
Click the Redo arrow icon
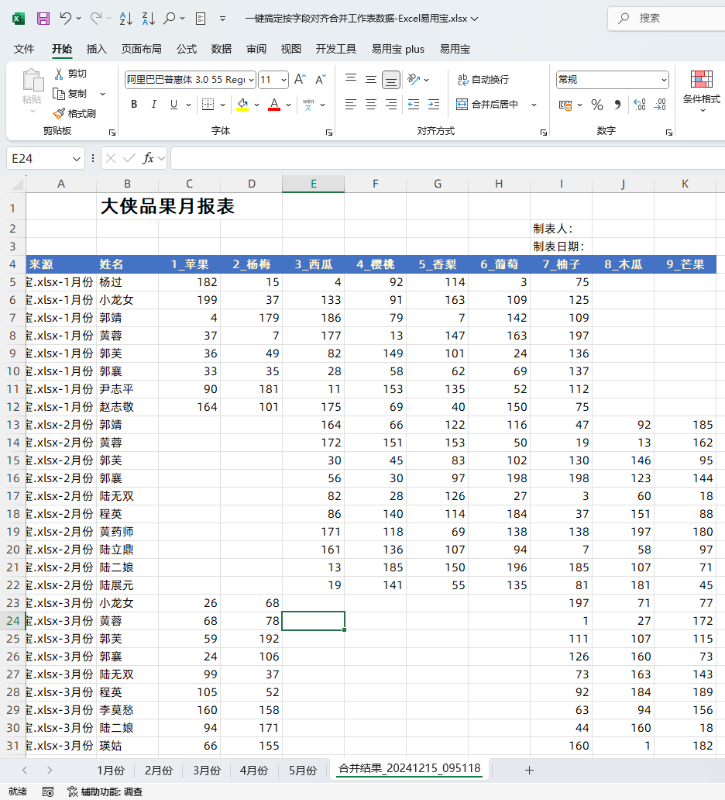pos(95,19)
